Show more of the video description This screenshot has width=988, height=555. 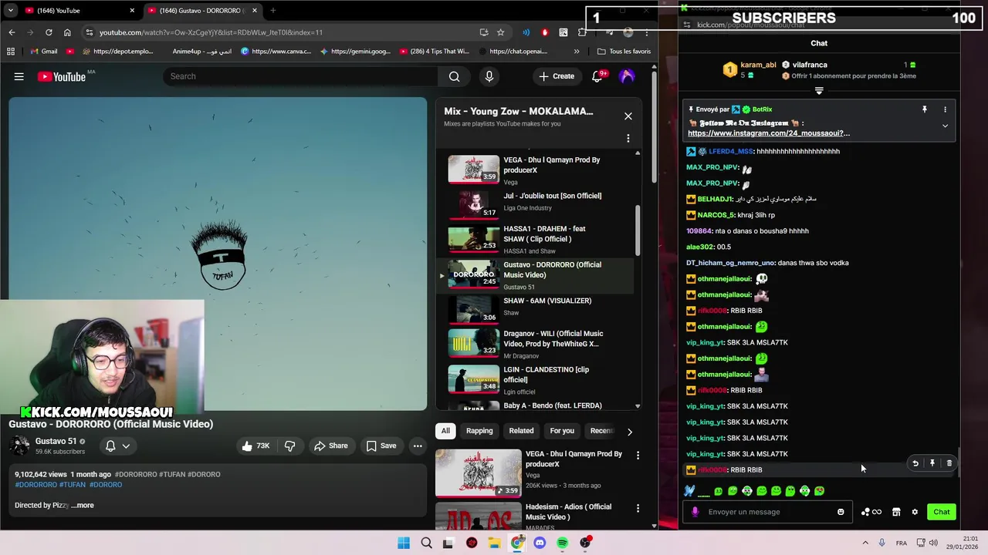point(83,506)
